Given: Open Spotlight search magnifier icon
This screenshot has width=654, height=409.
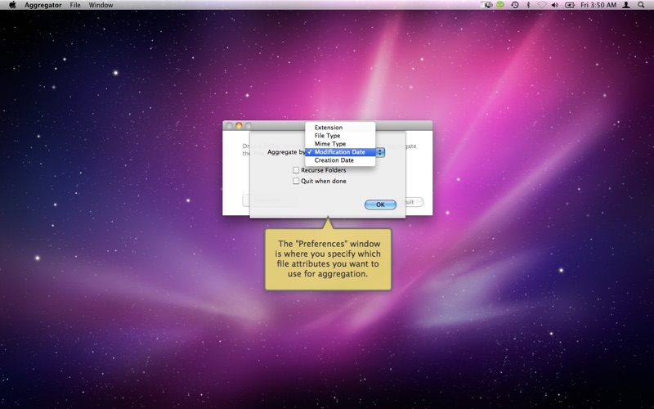Looking at the screenshot, I should pos(641,5).
